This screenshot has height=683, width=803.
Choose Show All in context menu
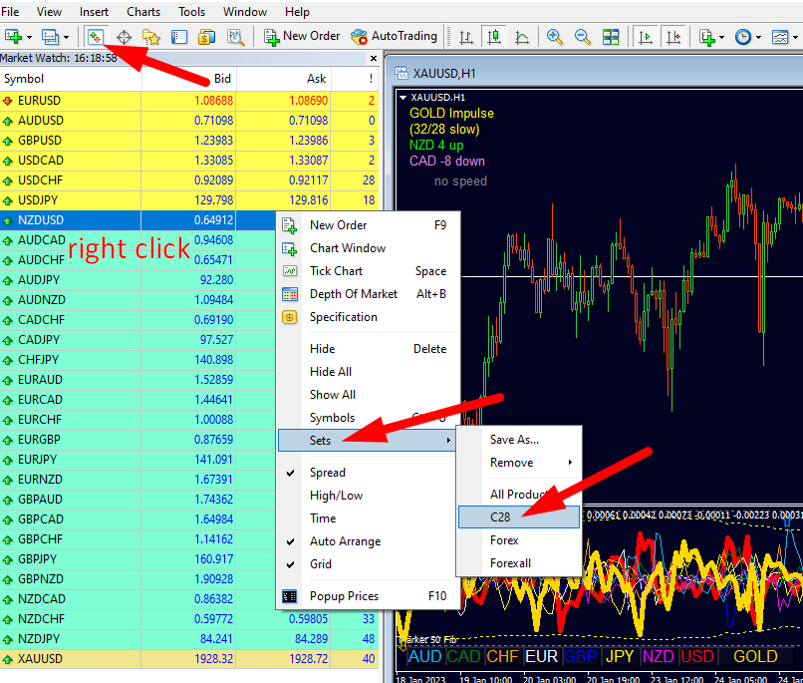[368, 395]
